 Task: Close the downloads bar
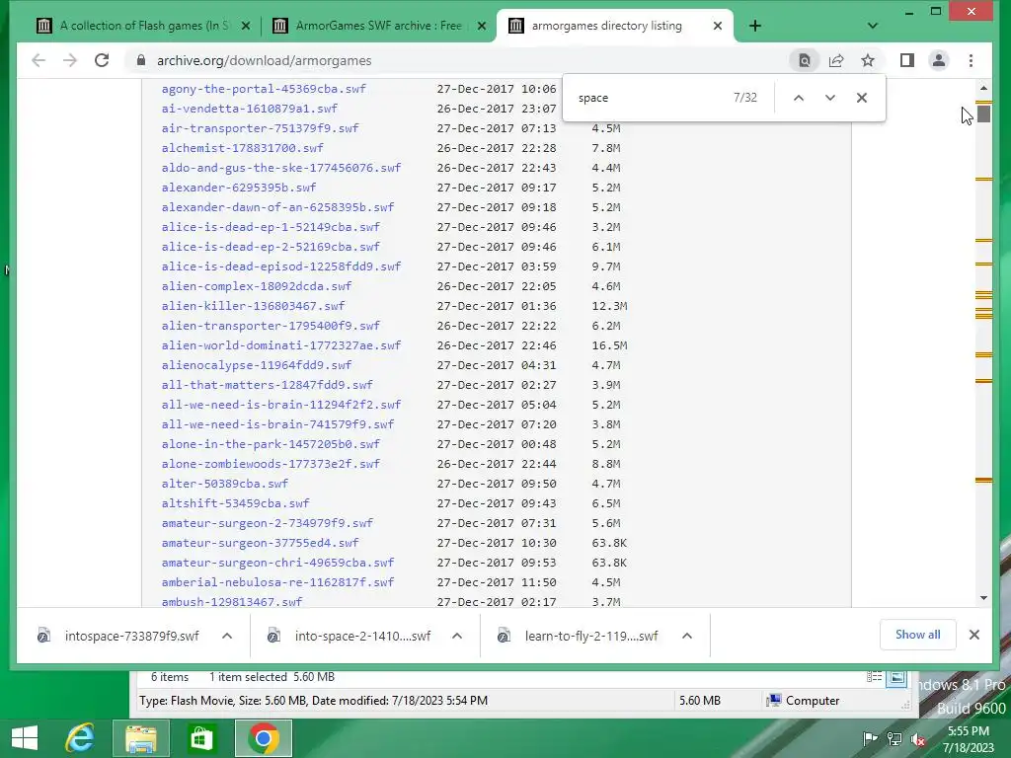click(974, 635)
